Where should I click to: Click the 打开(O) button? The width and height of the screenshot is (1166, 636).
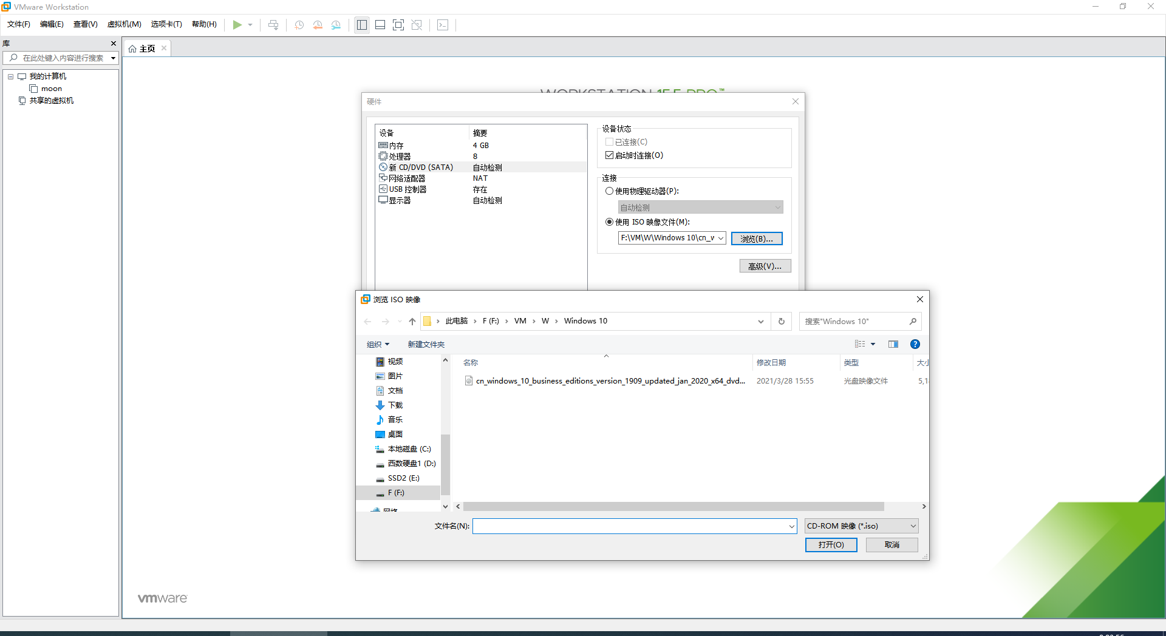click(x=831, y=545)
